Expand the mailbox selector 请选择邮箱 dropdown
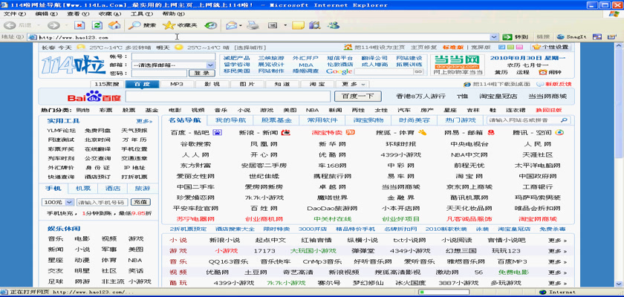 [210, 65]
